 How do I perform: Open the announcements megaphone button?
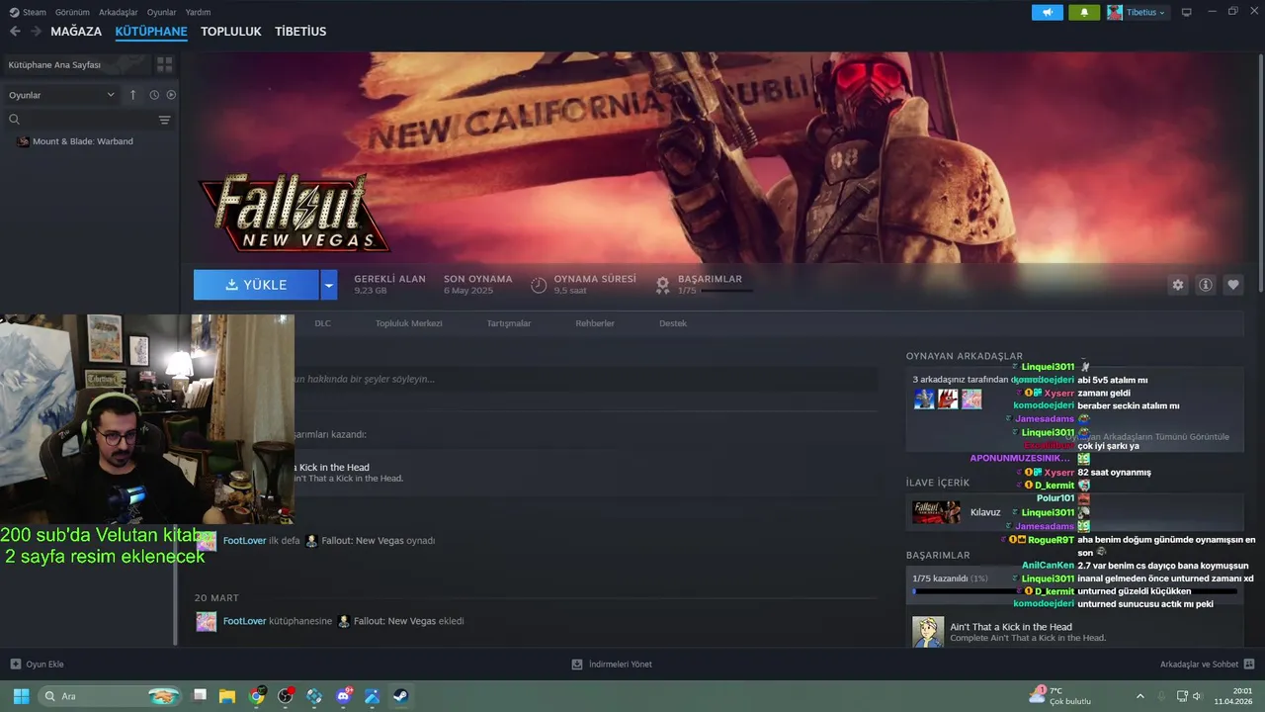tap(1048, 12)
